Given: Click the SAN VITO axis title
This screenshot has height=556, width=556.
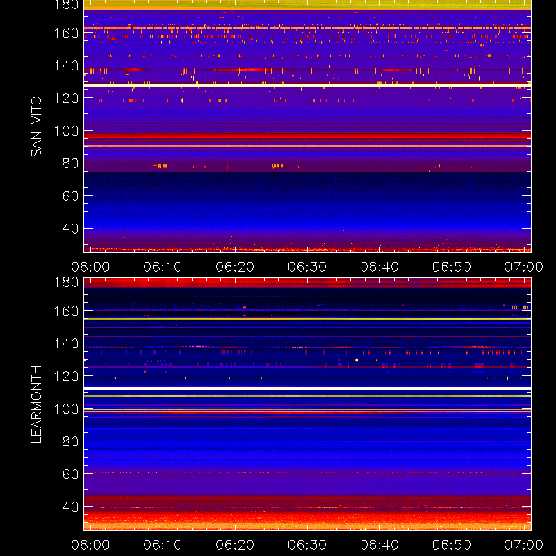Looking at the screenshot, I should [x=36, y=126].
